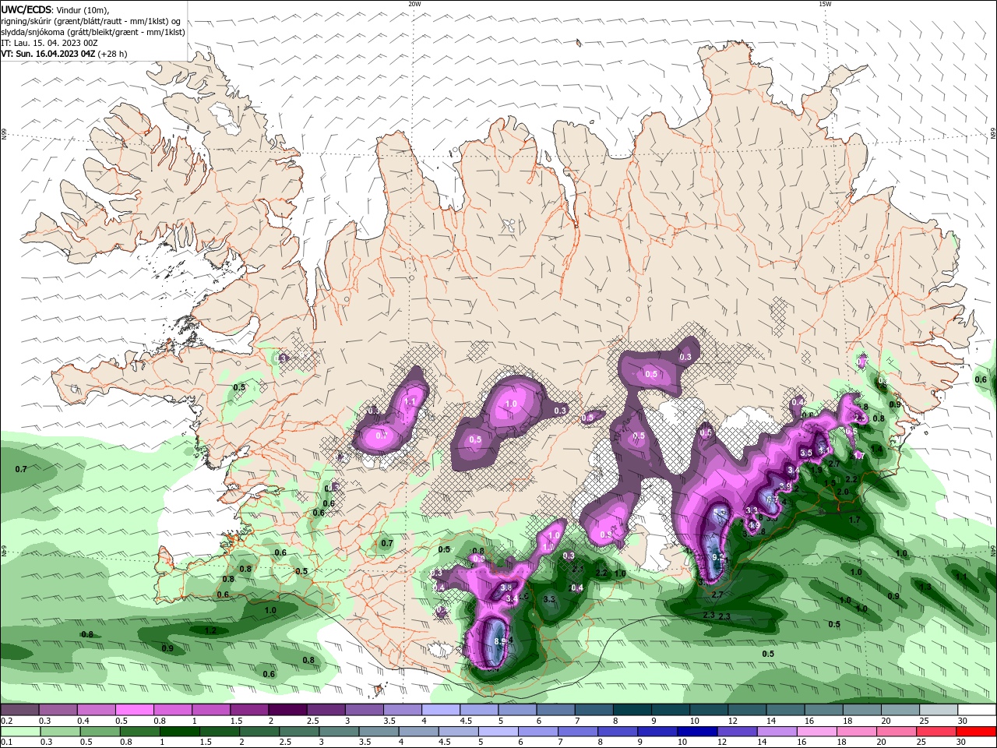Click the violet 14 swatch in lower legend
This screenshot has width=997, height=748.
tap(777, 732)
